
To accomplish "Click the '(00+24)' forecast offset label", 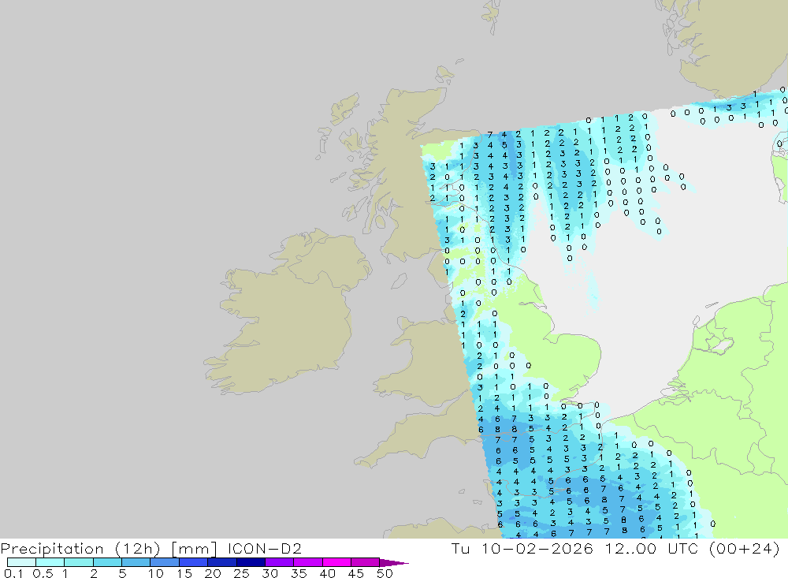I will 745,548.
